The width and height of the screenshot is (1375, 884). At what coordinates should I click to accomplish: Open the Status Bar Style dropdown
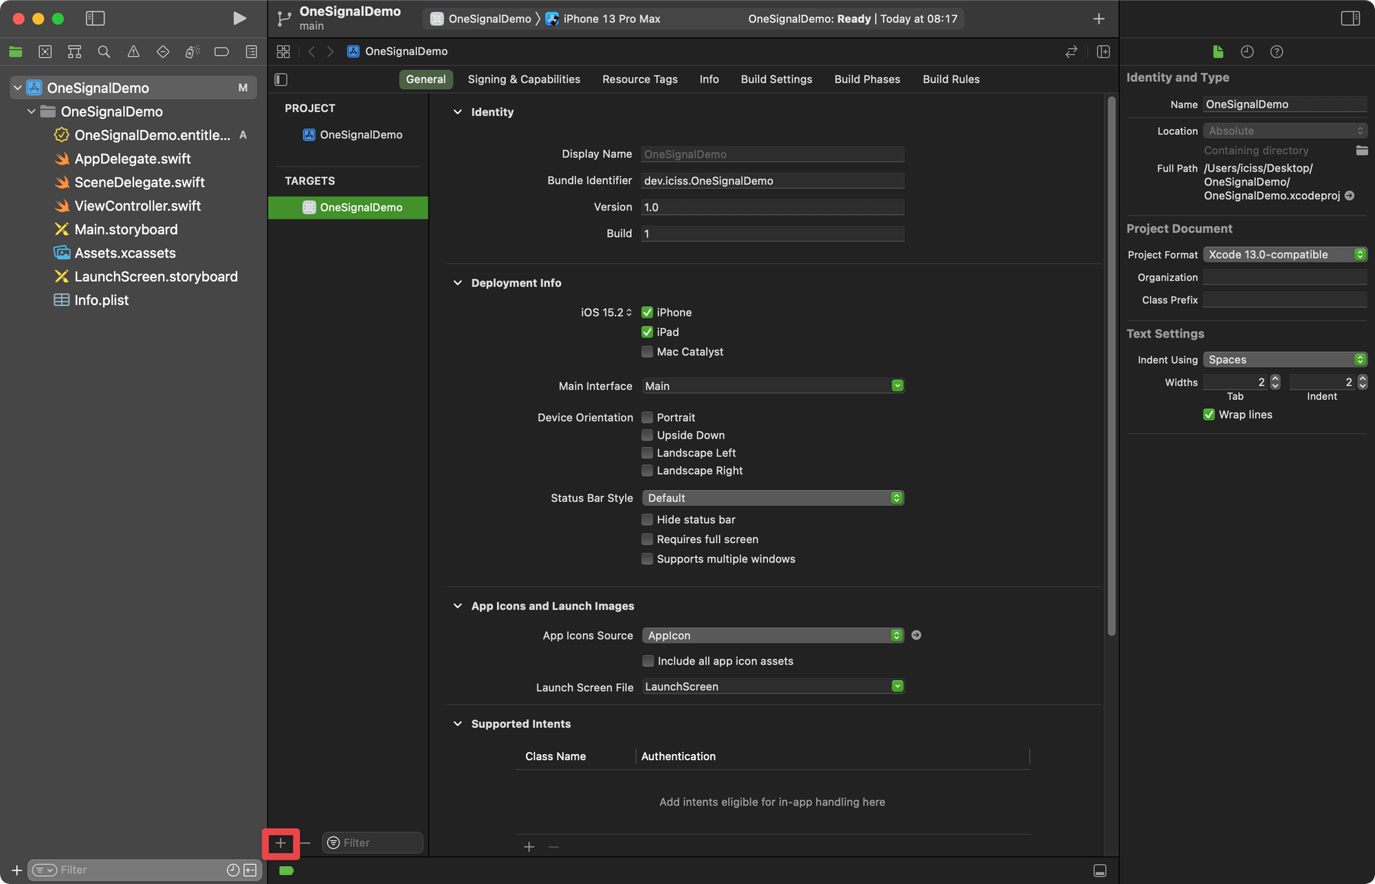(x=773, y=498)
